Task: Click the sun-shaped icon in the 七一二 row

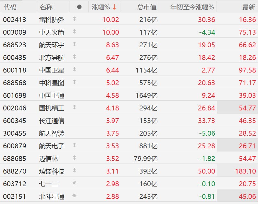Action: [x=74, y=183]
